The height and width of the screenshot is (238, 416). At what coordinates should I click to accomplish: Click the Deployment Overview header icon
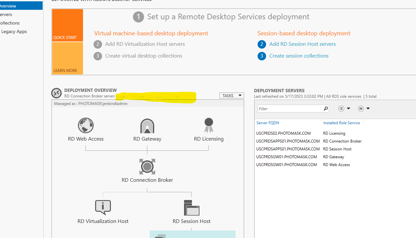[x=56, y=93]
